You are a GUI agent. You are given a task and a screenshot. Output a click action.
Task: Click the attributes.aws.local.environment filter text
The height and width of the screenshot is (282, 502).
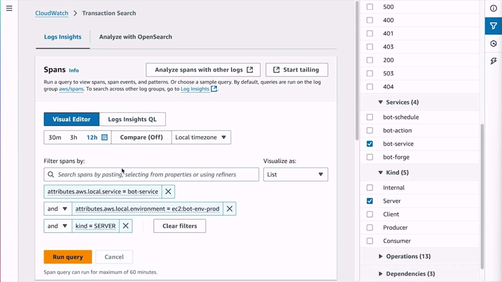tap(147, 209)
